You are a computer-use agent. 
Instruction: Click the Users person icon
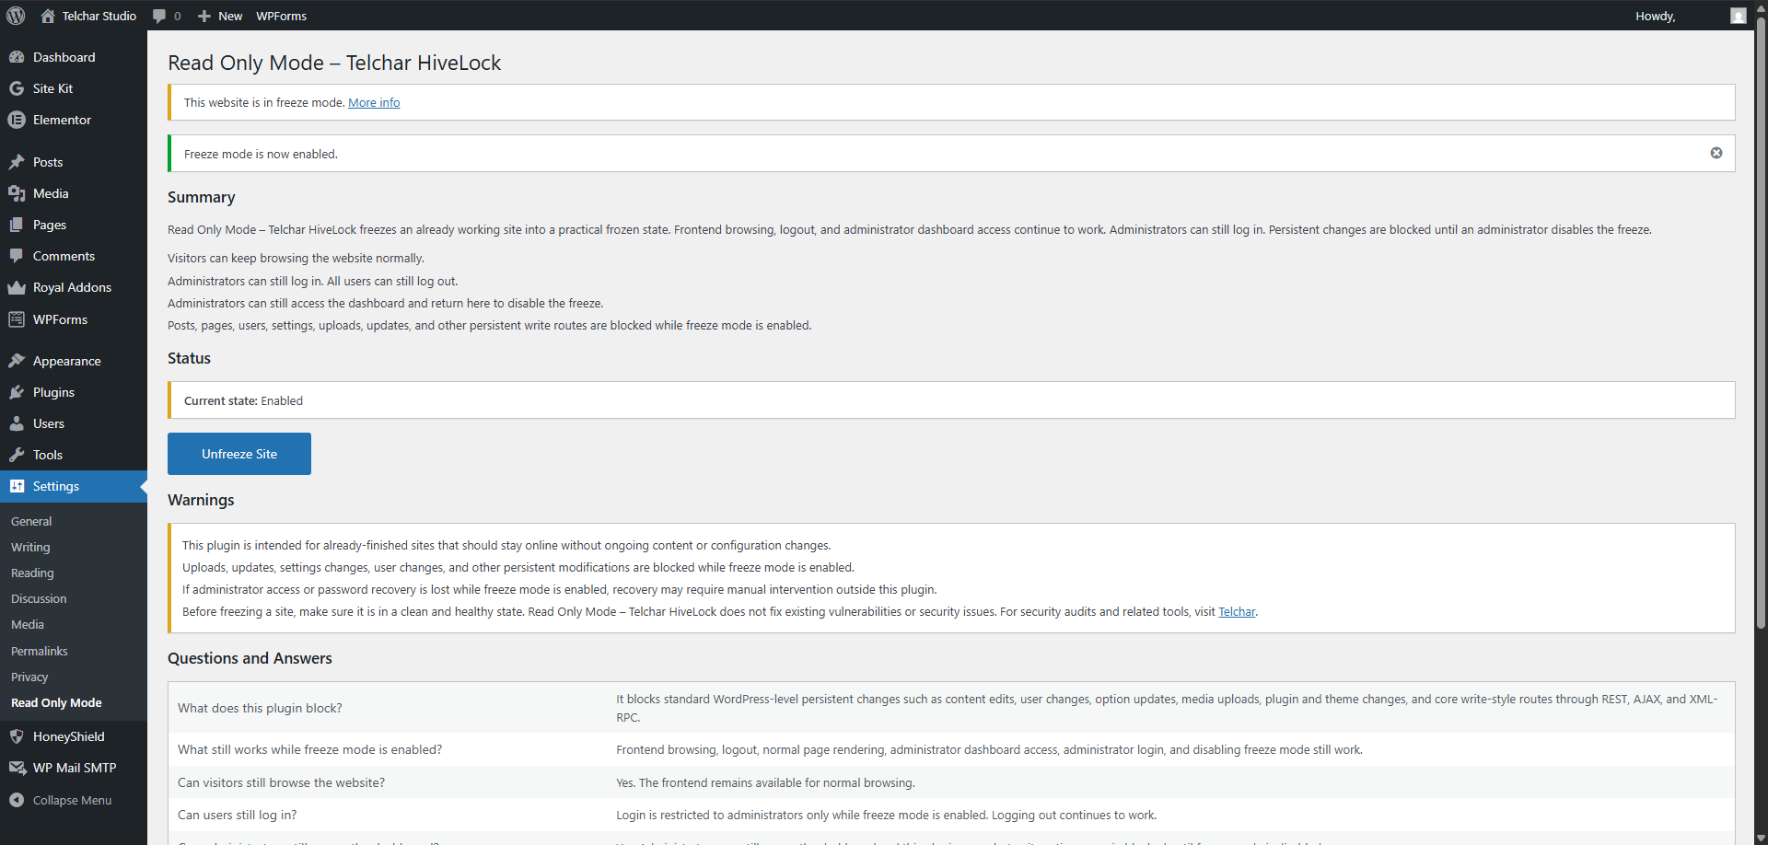point(17,423)
